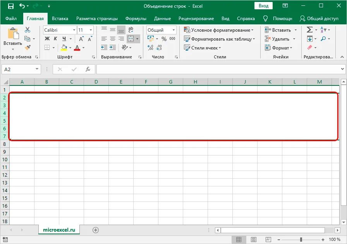This screenshot has width=347, height=244.
Task: Toggle underline Ч formatting
Action: point(64,39)
